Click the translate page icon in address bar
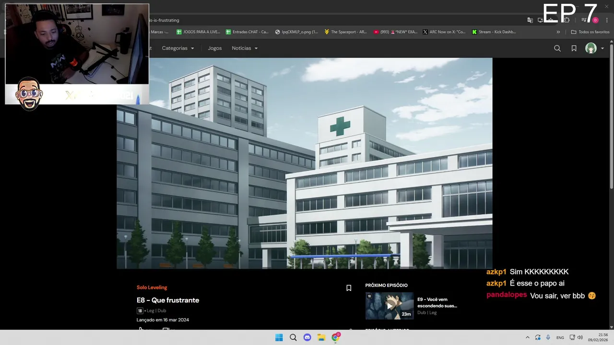The height and width of the screenshot is (345, 614). click(x=530, y=20)
